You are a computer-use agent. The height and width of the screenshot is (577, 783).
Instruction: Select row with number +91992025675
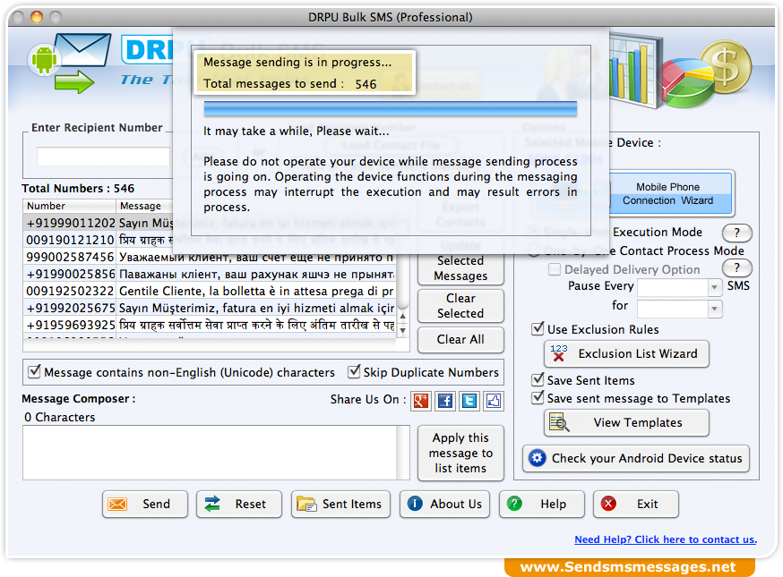click(x=210, y=308)
